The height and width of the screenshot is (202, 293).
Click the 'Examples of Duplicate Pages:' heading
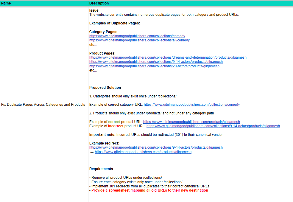coord(115,23)
